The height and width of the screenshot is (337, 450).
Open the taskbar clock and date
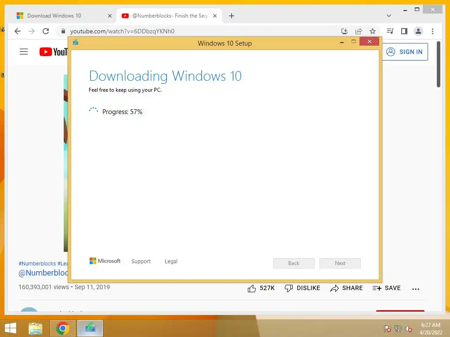coord(431,329)
